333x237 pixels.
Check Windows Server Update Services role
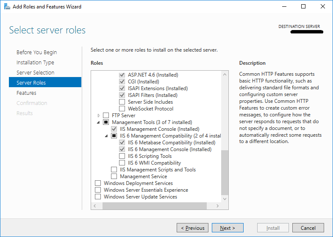coord(98,197)
